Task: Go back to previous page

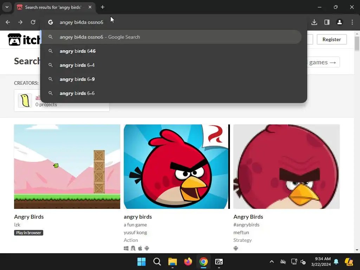Action: (x=8, y=22)
